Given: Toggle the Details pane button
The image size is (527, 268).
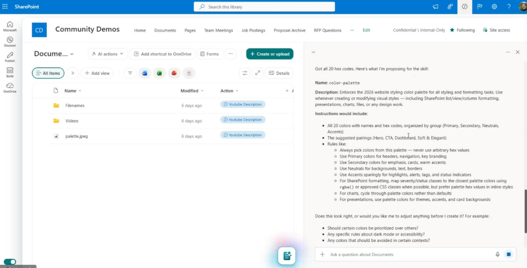Looking at the screenshot, I should tap(279, 73).
